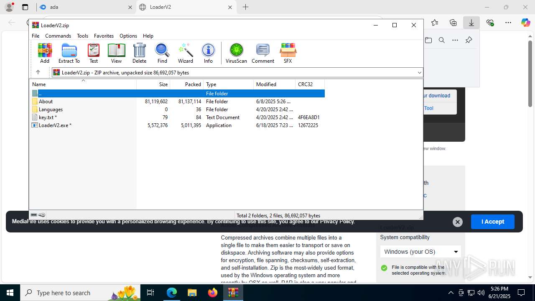
Task: Open Edge Settings and more menu
Action: point(508,23)
